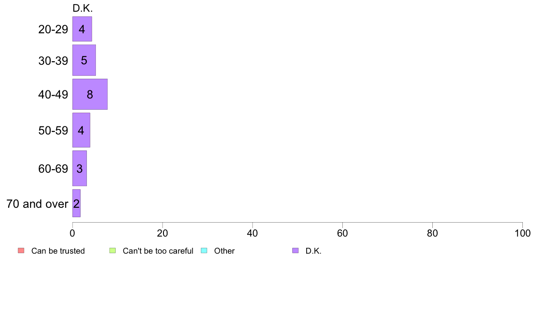Select the 70 and over bar
535x331 pixels.
(x=77, y=203)
